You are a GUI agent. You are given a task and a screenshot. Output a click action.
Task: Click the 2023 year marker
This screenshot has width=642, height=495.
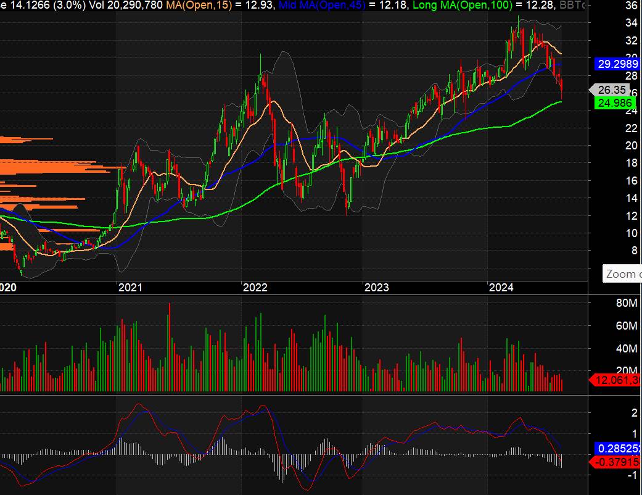[376, 288]
